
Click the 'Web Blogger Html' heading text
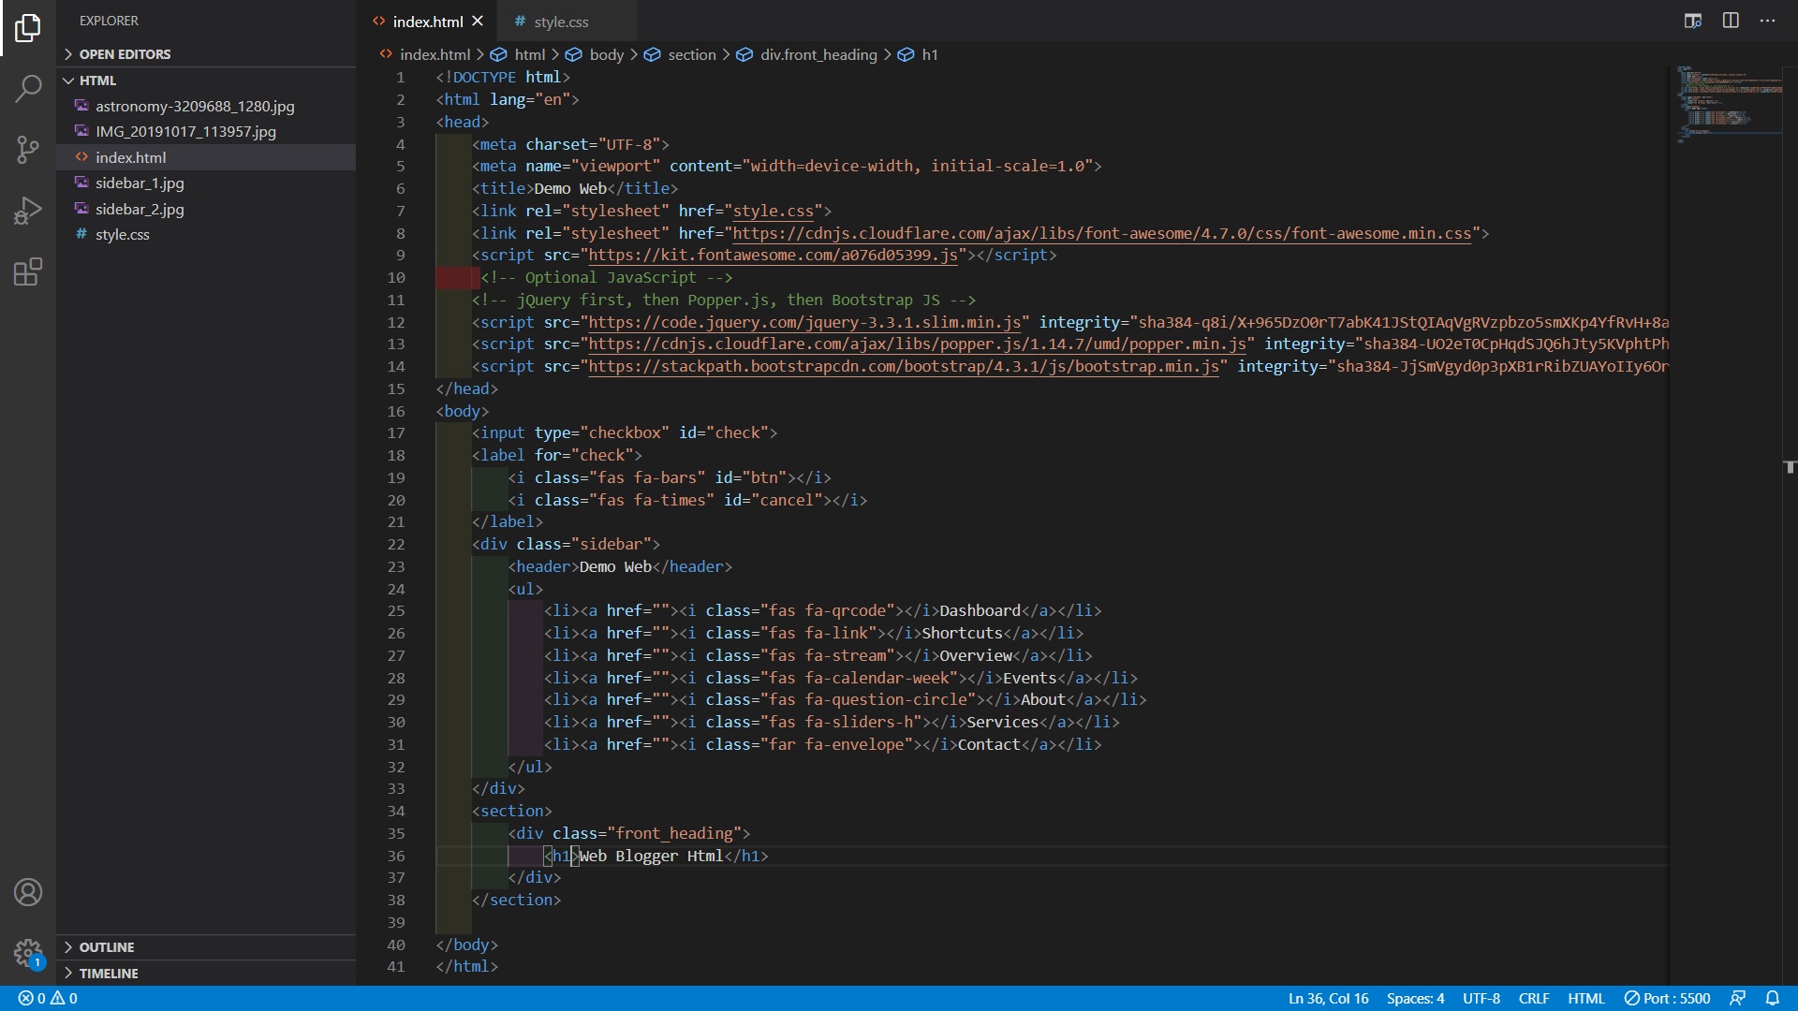[651, 857]
